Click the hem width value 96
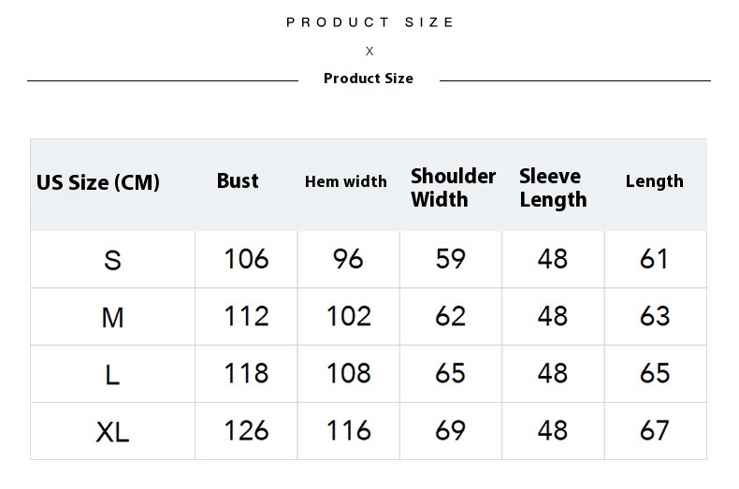 [x=348, y=259]
